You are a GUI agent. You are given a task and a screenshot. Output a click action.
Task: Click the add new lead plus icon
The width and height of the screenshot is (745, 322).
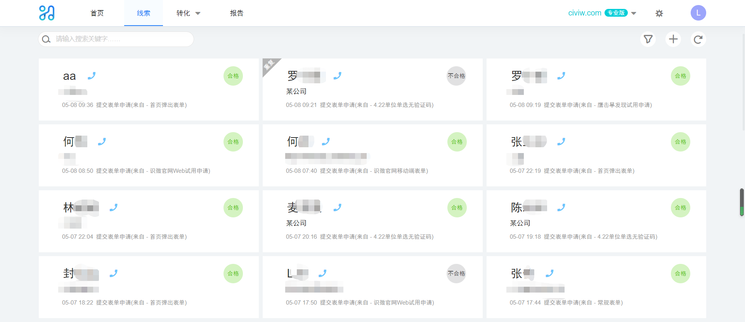click(x=673, y=39)
